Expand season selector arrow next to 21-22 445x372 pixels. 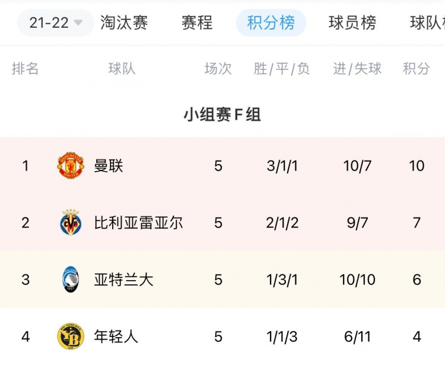pyautogui.click(x=78, y=23)
